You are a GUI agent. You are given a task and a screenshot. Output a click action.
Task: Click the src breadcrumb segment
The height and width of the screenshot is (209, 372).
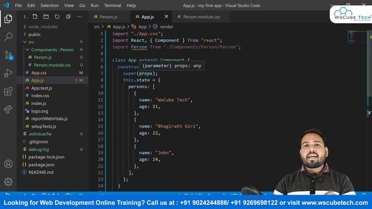(x=97, y=27)
